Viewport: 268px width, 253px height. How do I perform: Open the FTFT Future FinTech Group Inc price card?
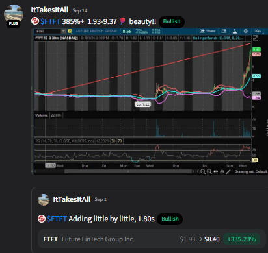click(152, 239)
